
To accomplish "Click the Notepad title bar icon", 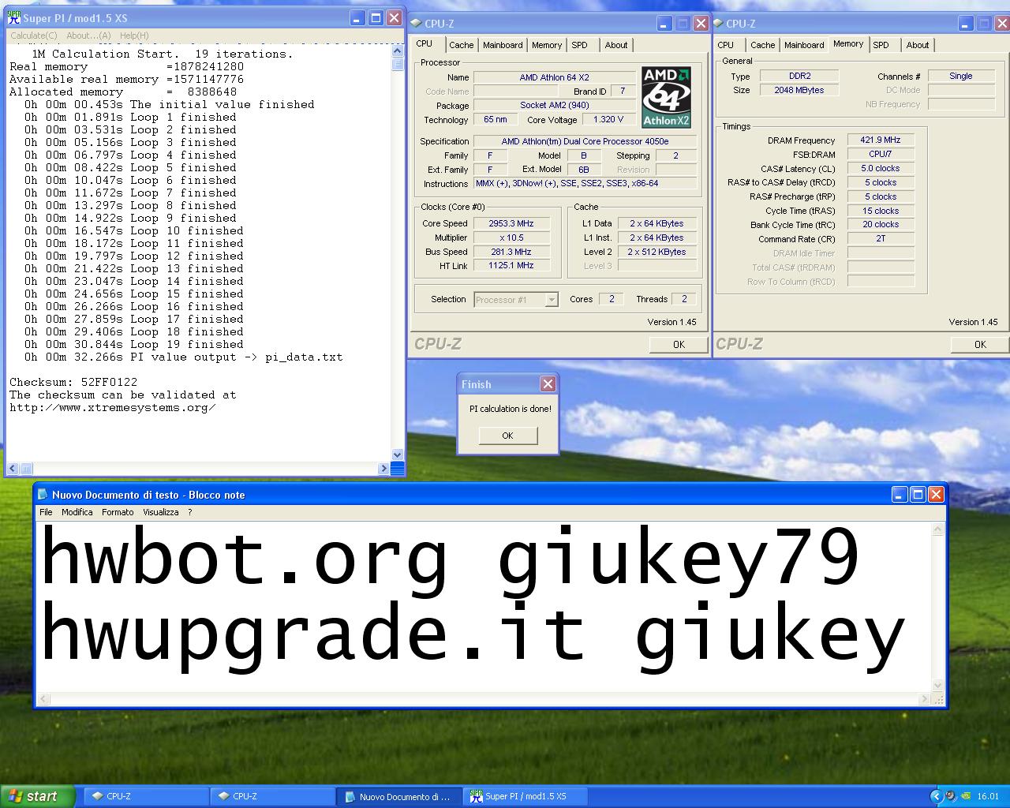I will point(43,495).
